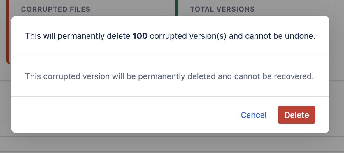Click the phrase 'corrupted version(s)' in the dialog title
This screenshot has width=344, height=153.
[x=188, y=36]
